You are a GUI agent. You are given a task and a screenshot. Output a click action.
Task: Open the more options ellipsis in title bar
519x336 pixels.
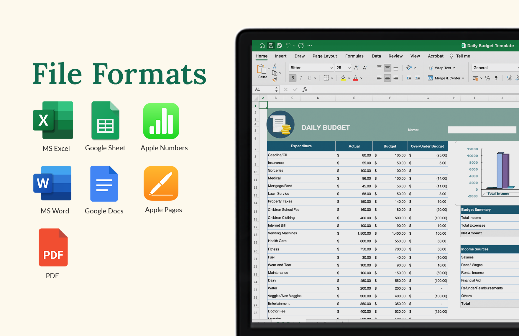[x=310, y=45]
